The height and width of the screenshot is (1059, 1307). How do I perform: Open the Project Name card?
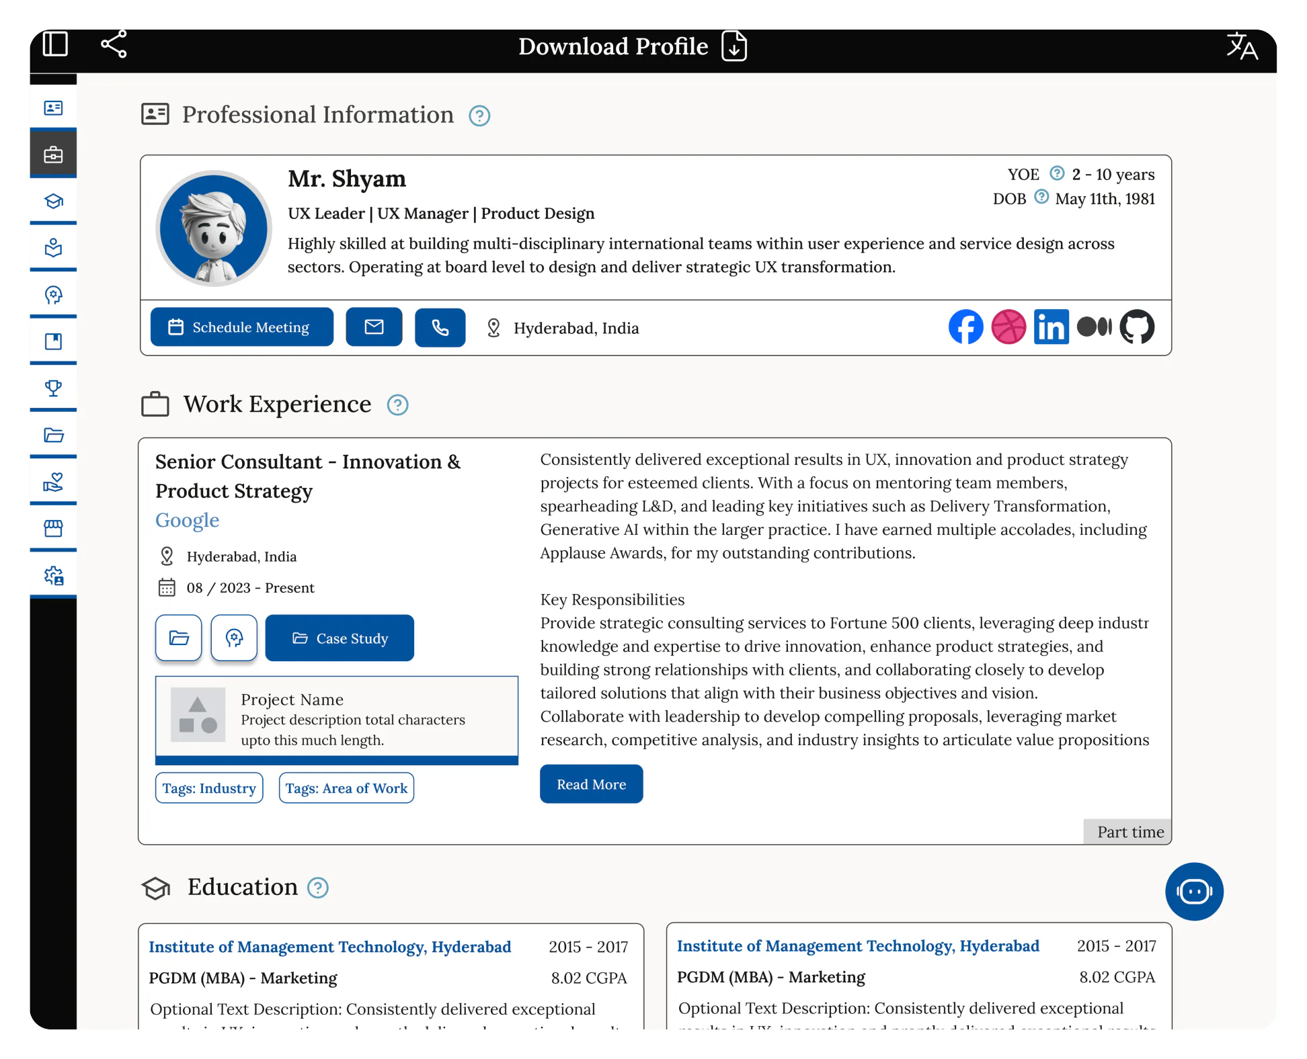coord(337,720)
